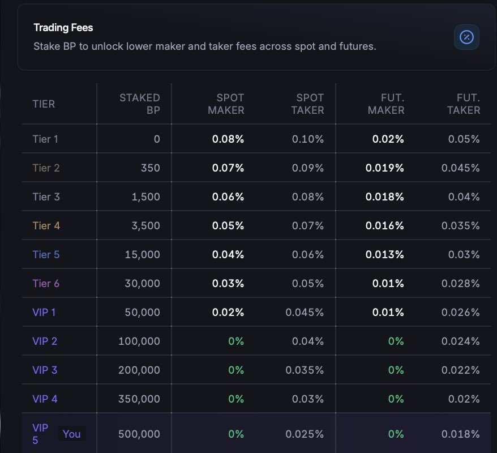Select the VIP 1 row label
Viewport: 497px width, 453px height.
(x=45, y=312)
